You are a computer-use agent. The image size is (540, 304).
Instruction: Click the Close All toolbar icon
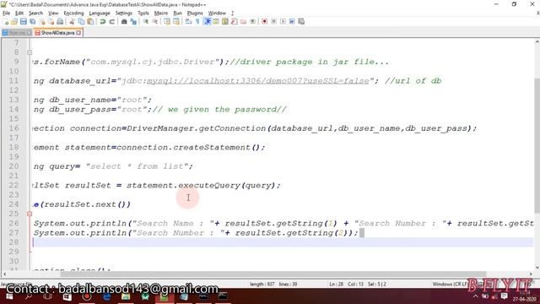coord(51,22)
